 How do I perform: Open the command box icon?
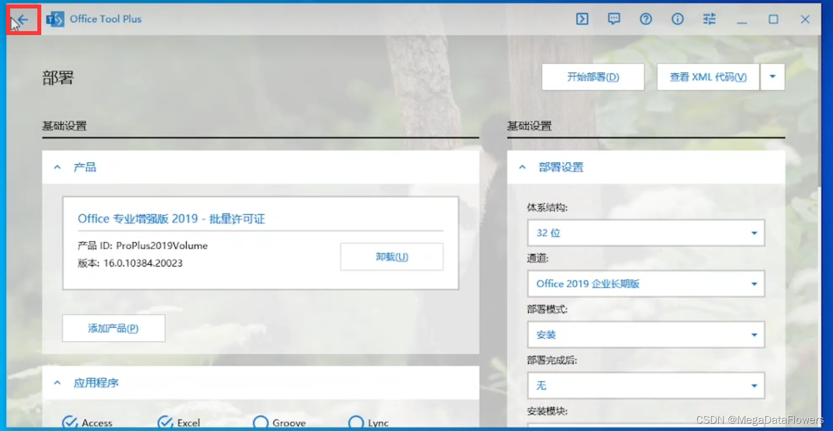[582, 19]
